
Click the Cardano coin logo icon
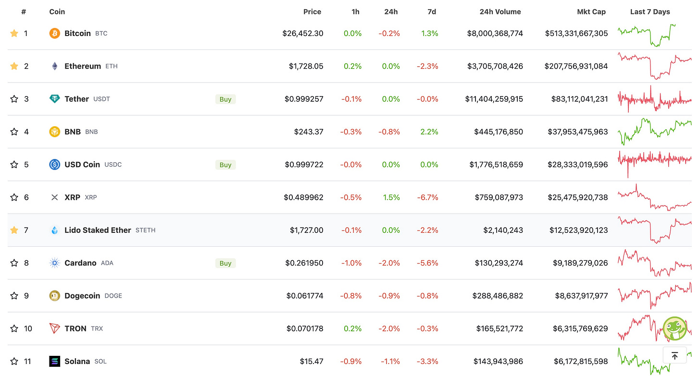[x=55, y=263]
